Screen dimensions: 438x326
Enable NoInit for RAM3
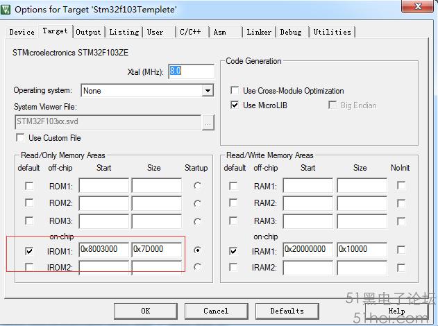(x=401, y=221)
